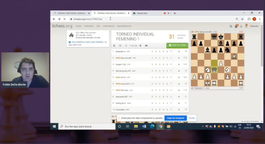
Task: Open the JUGAR menu on lichess
Action: click(78, 26)
